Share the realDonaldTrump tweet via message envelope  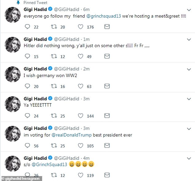pos(107,145)
